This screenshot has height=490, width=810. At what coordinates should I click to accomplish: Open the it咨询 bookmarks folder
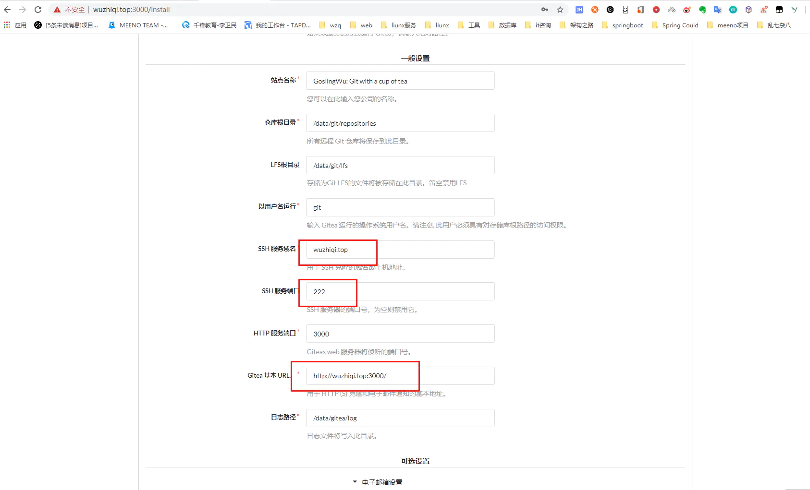point(538,25)
